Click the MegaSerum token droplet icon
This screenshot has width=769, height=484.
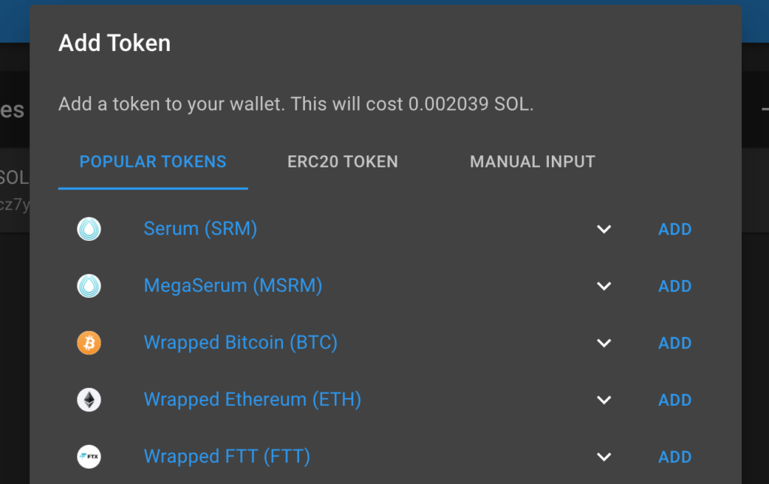tap(89, 286)
